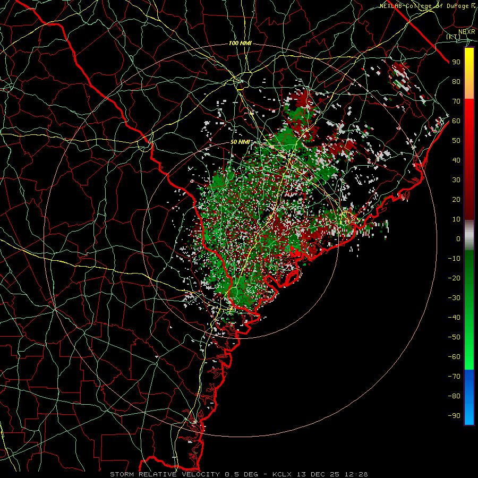Click the 0 value on the velocity scale
The image size is (478, 478).
[458, 239]
